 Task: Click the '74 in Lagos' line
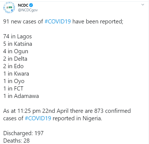[x=17, y=36]
